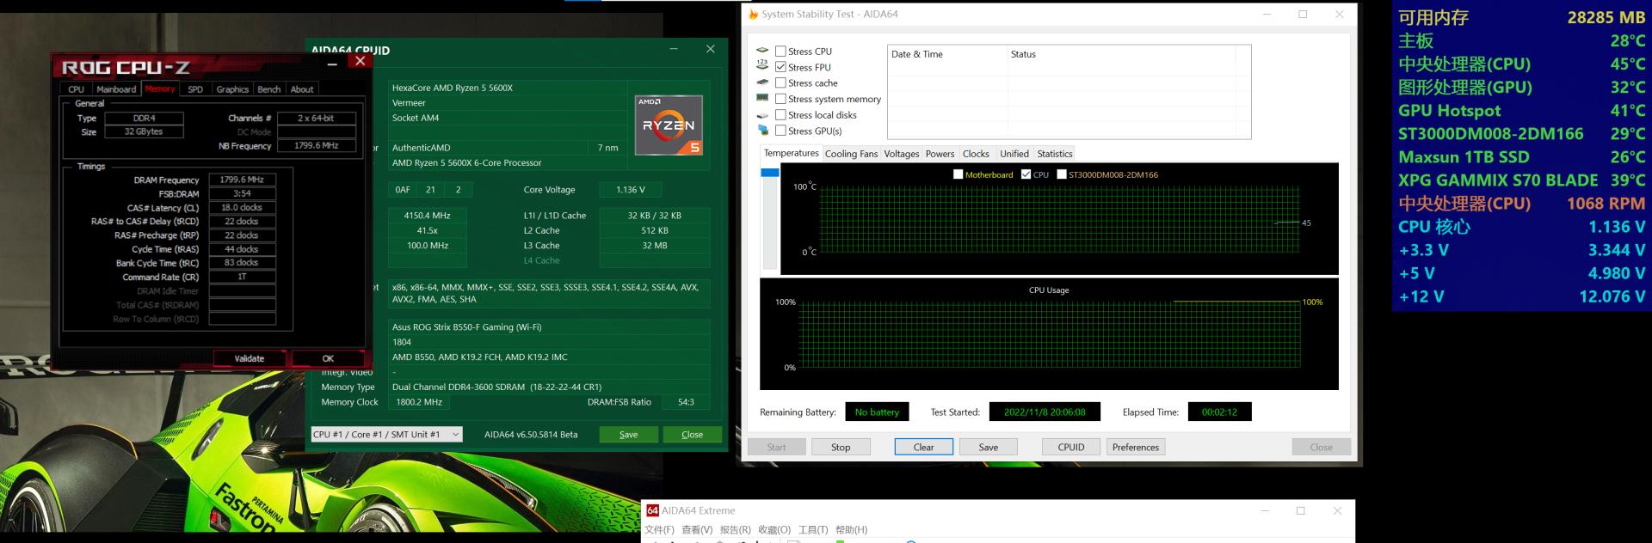Click the CPU chip icon beside Stress CPU

click(762, 51)
